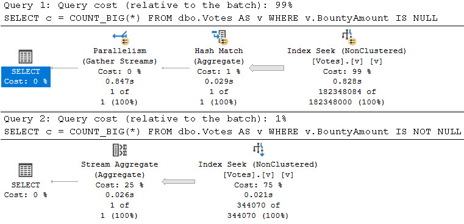
Task: Click the Query 2 cost header text
Action: [x=145, y=119]
